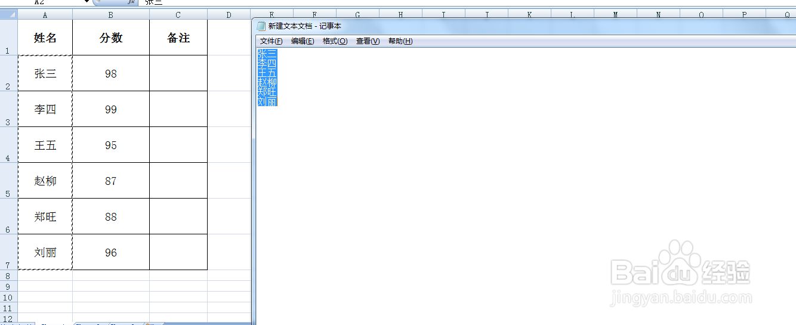Click the score cell 88

111,216
